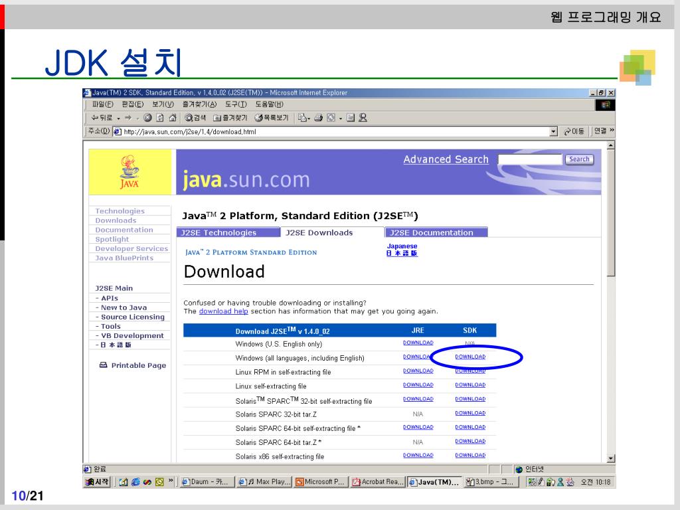Launch Internet Explorer from quick launch

pyautogui.click(x=135, y=482)
